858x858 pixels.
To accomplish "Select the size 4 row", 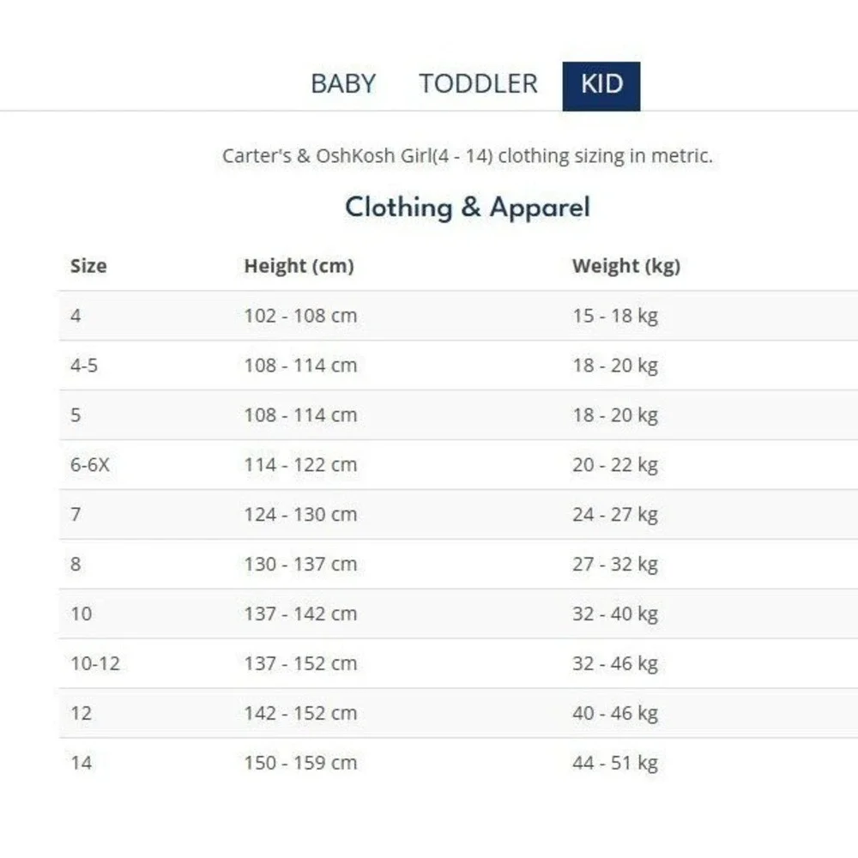I will [458, 316].
